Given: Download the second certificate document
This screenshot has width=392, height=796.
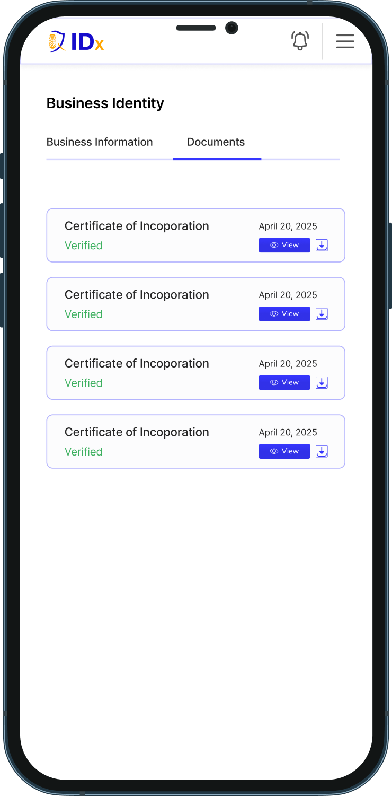Looking at the screenshot, I should (322, 314).
